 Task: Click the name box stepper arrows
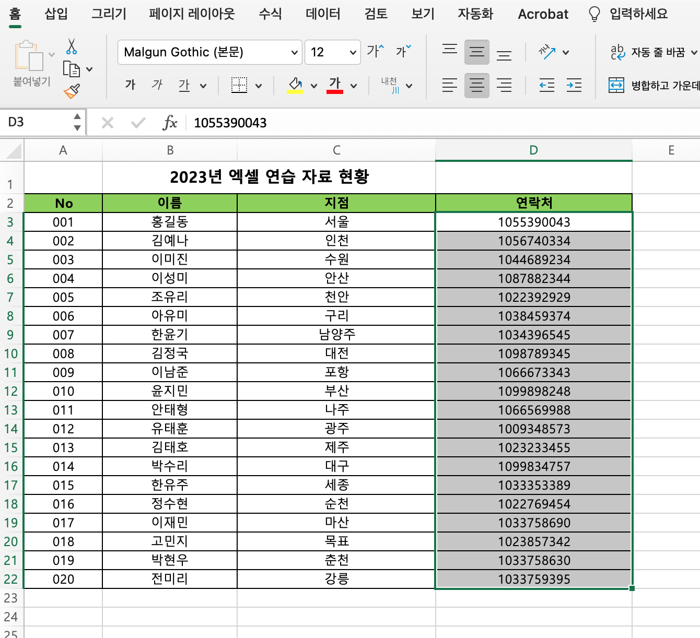(x=77, y=122)
